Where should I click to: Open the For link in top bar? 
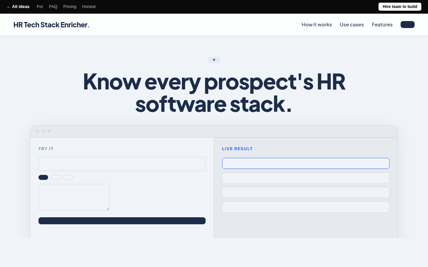(40, 7)
